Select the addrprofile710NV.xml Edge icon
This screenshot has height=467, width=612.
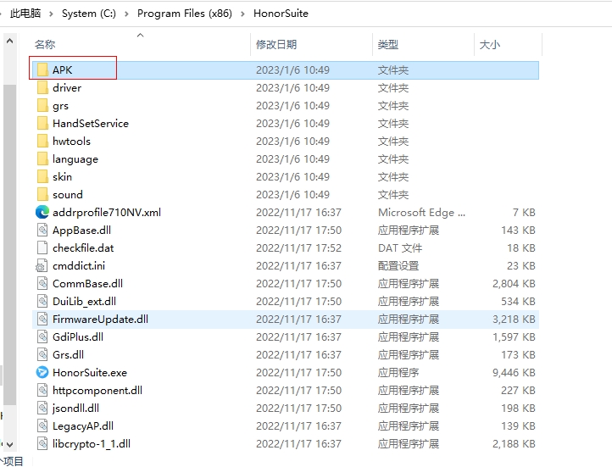42,212
